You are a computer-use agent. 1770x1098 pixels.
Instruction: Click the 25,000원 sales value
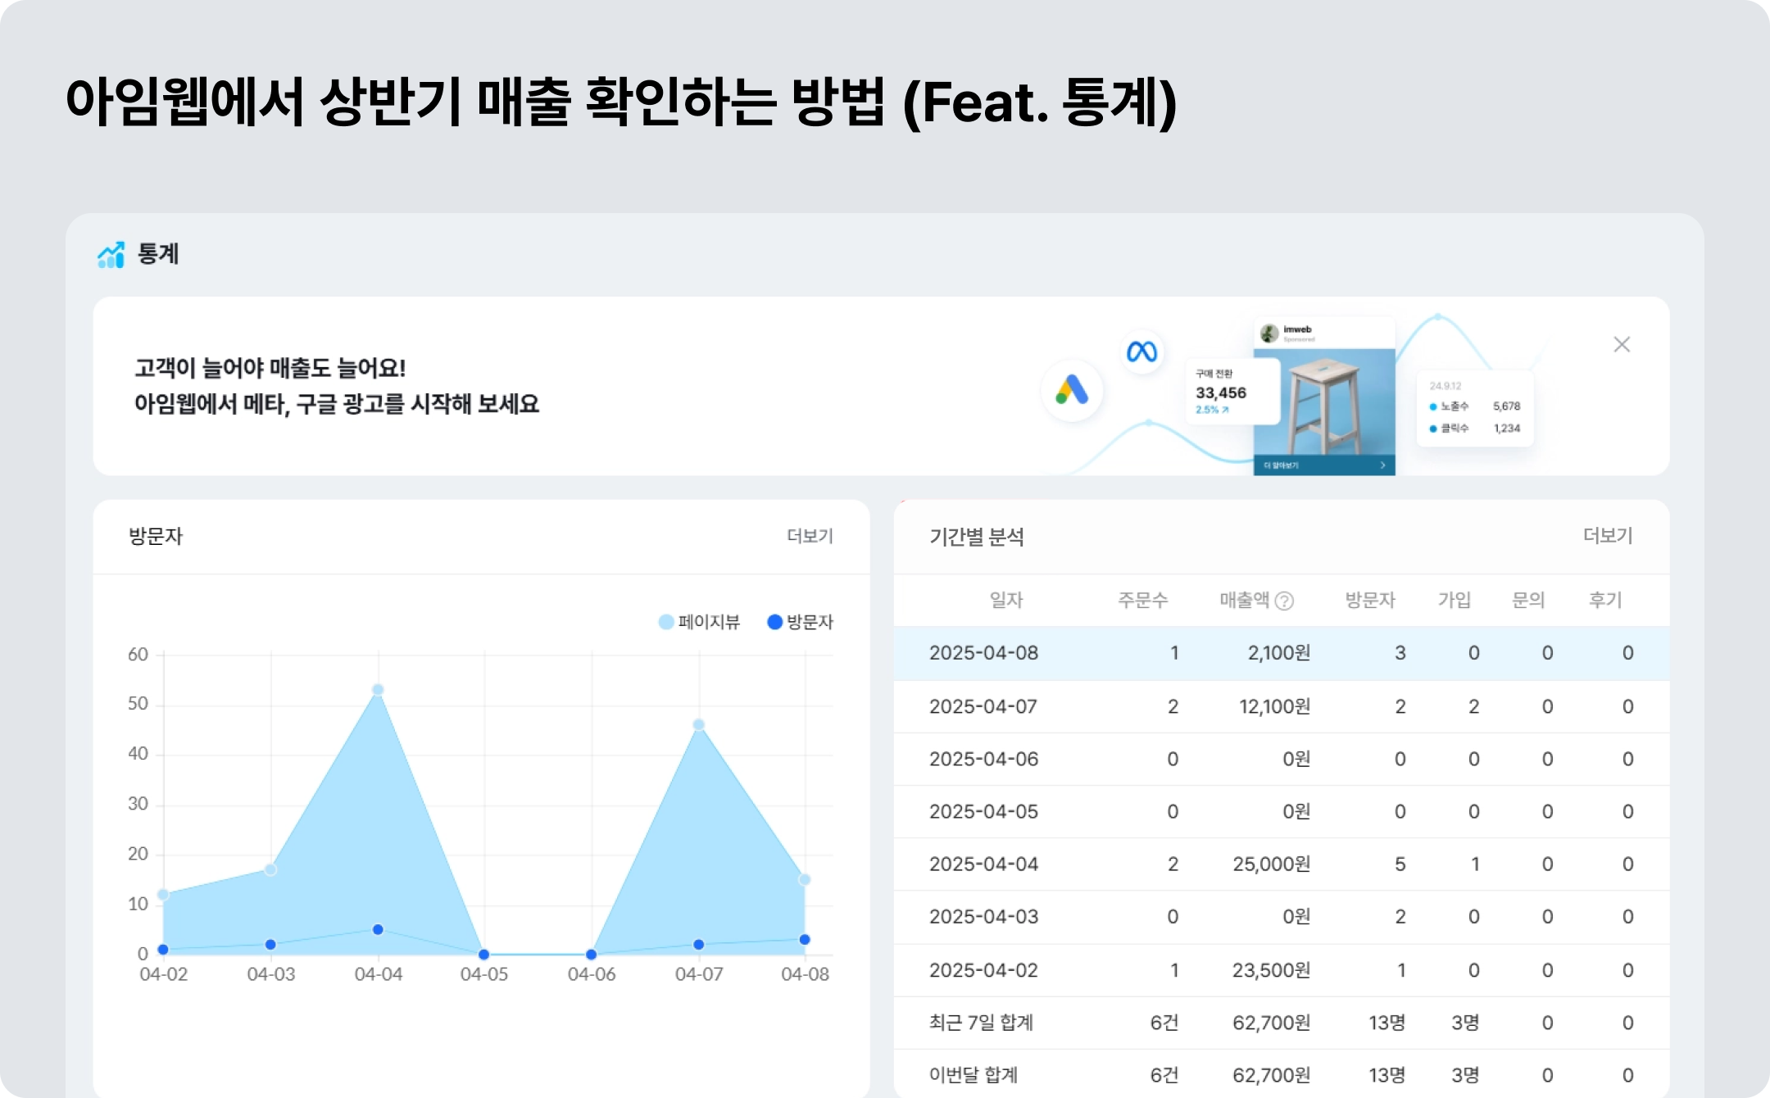point(1271,864)
